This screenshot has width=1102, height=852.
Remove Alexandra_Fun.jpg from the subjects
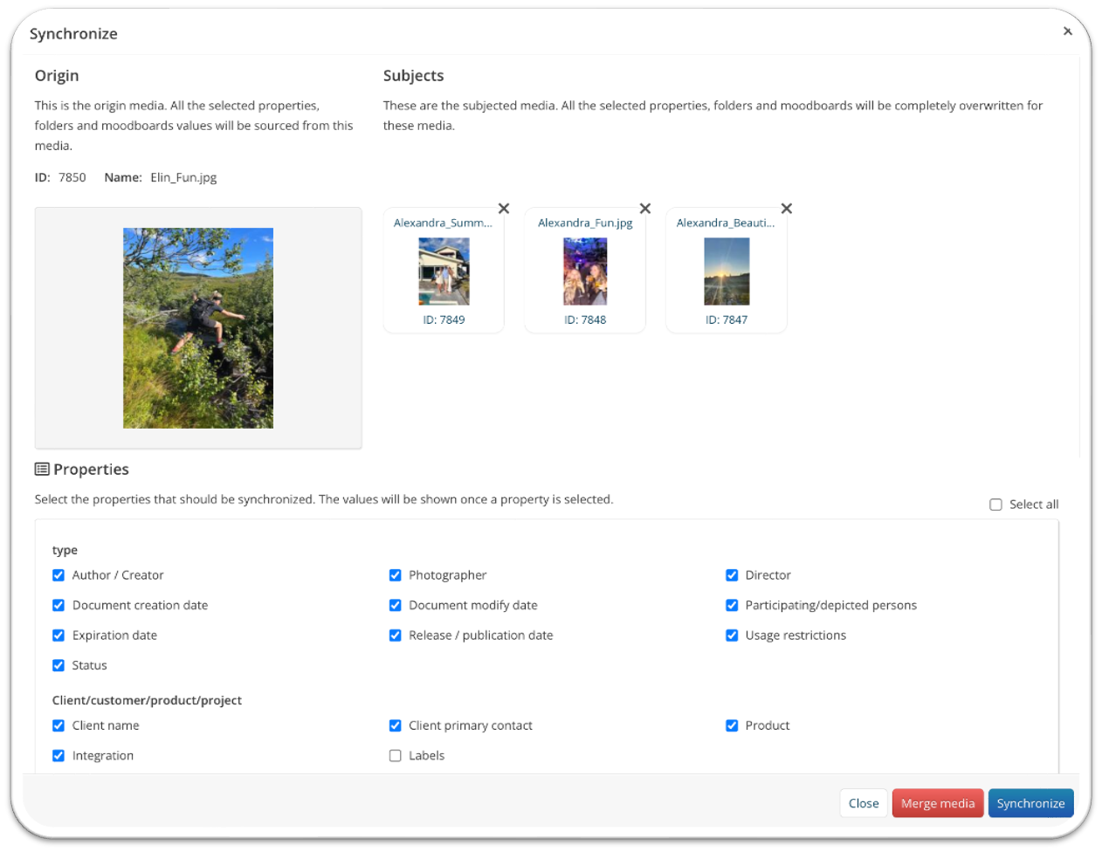[x=644, y=209]
